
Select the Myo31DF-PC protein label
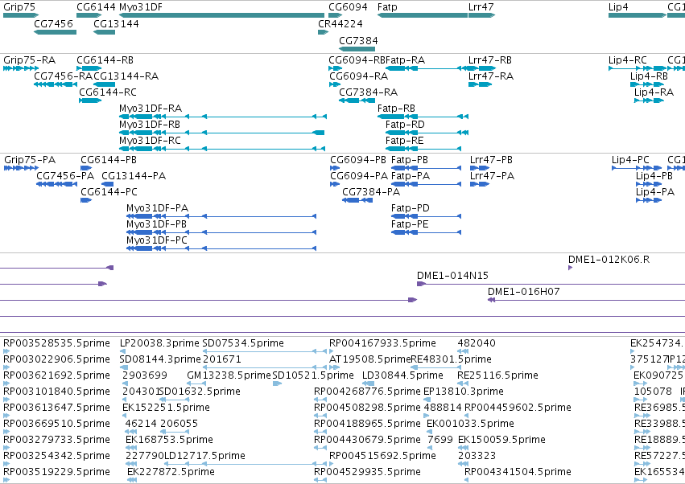click(157, 240)
